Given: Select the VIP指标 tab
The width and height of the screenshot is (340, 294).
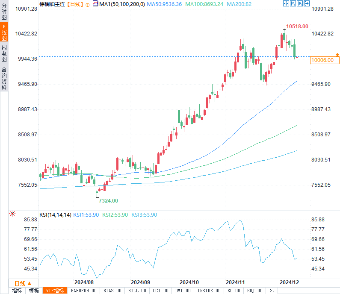Looking at the screenshot, I should tap(55, 291).
